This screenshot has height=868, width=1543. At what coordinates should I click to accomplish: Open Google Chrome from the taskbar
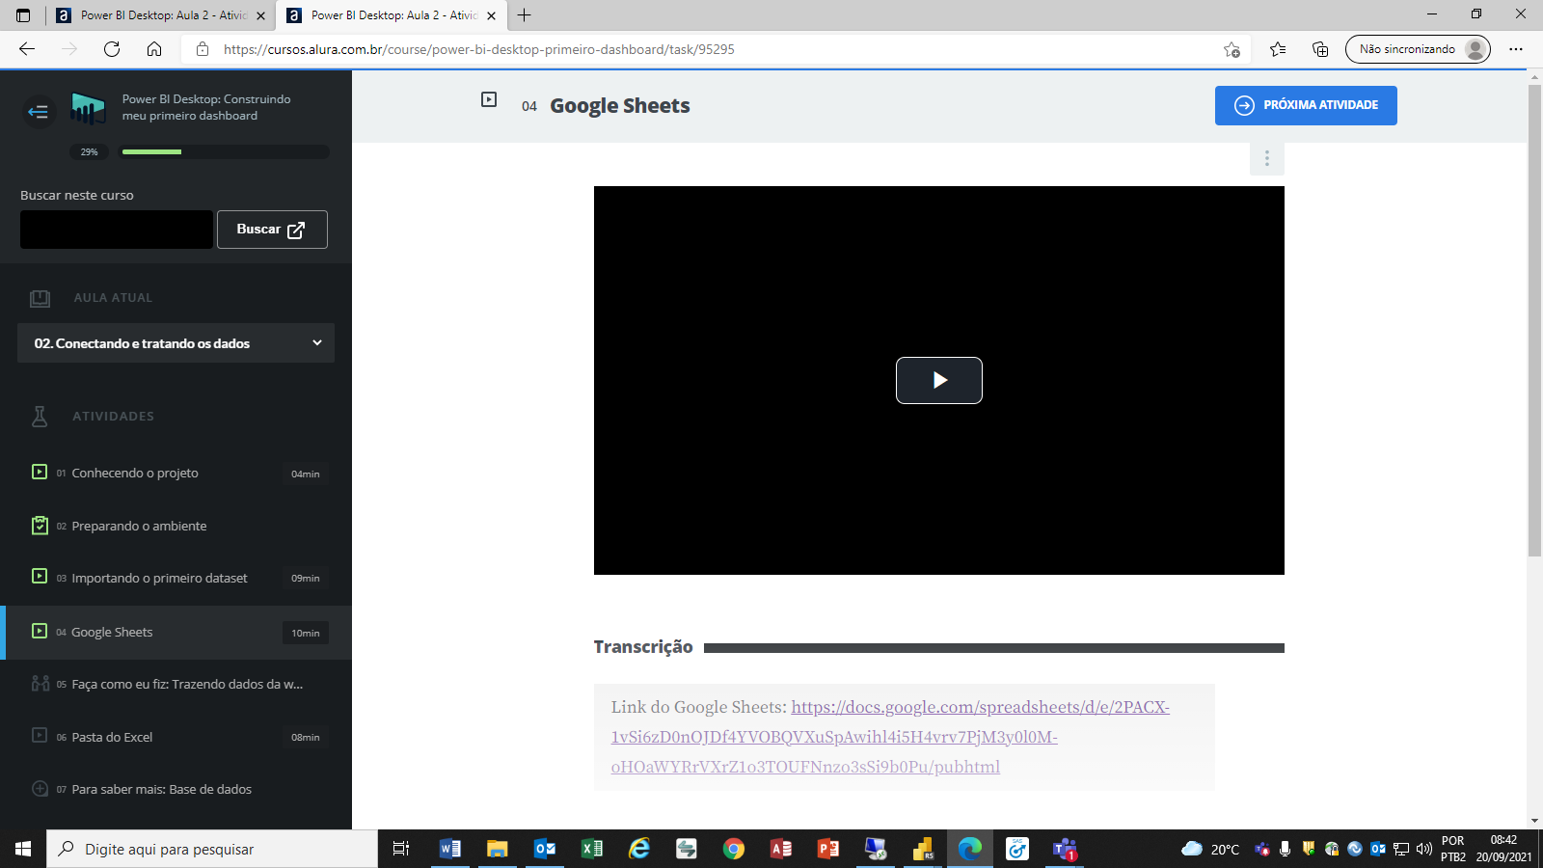[734, 849]
